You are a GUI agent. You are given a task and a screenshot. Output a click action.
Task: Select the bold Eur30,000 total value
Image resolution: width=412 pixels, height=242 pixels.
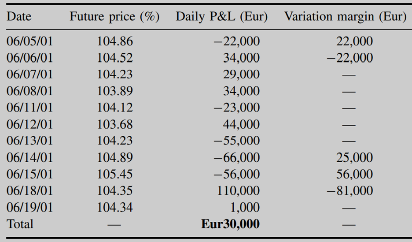click(x=230, y=224)
